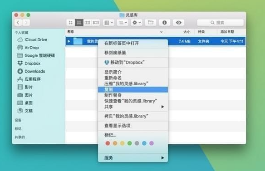The height and width of the screenshot is (171, 265).
Task: Apply the red tag color
Action: click(x=108, y=143)
